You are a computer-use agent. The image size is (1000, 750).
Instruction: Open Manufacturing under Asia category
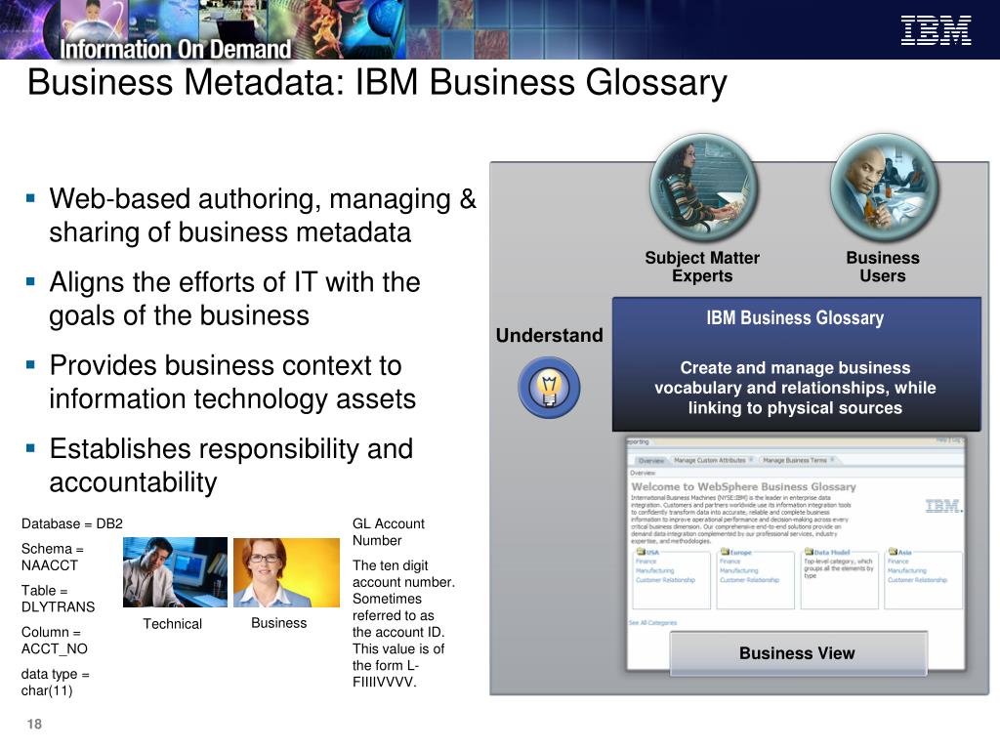tap(907, 570)
